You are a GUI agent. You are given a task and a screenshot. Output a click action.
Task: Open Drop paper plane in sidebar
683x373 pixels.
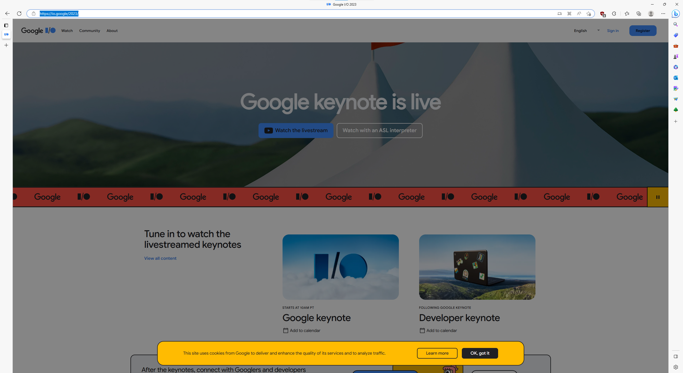pyautogui.click(x=676, y=99)
